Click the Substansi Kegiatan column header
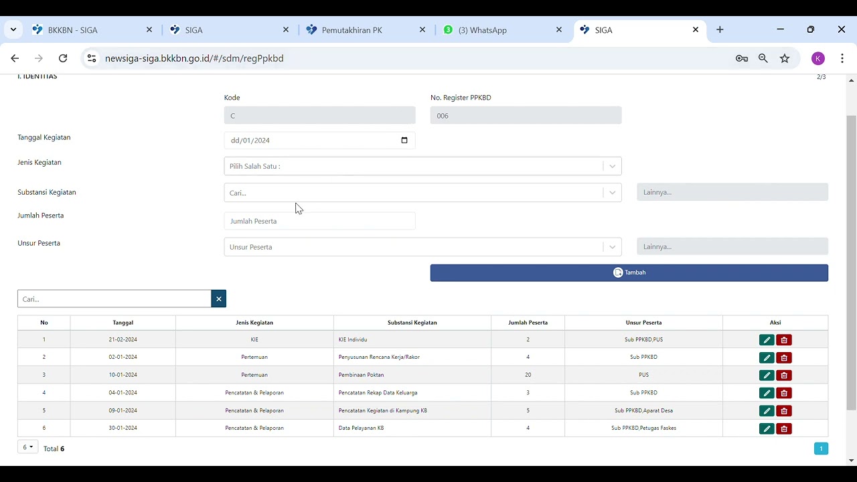 412,323
